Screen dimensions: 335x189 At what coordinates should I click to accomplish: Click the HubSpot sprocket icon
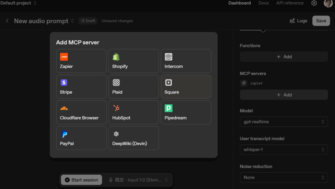(x=116, y=108)
